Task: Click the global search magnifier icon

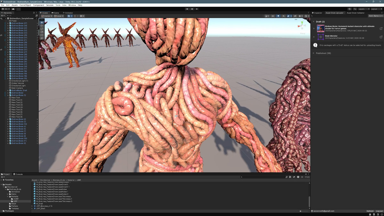Action: point(355,9)
